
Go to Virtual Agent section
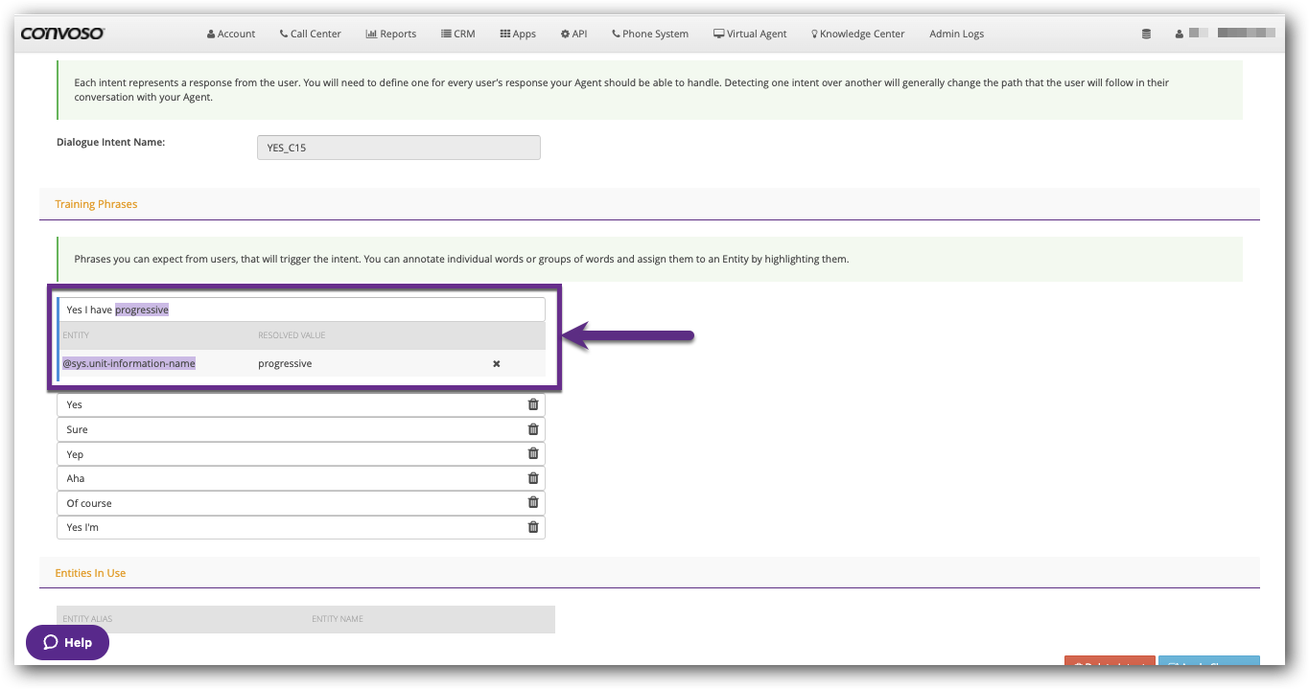tap(750, 34)
